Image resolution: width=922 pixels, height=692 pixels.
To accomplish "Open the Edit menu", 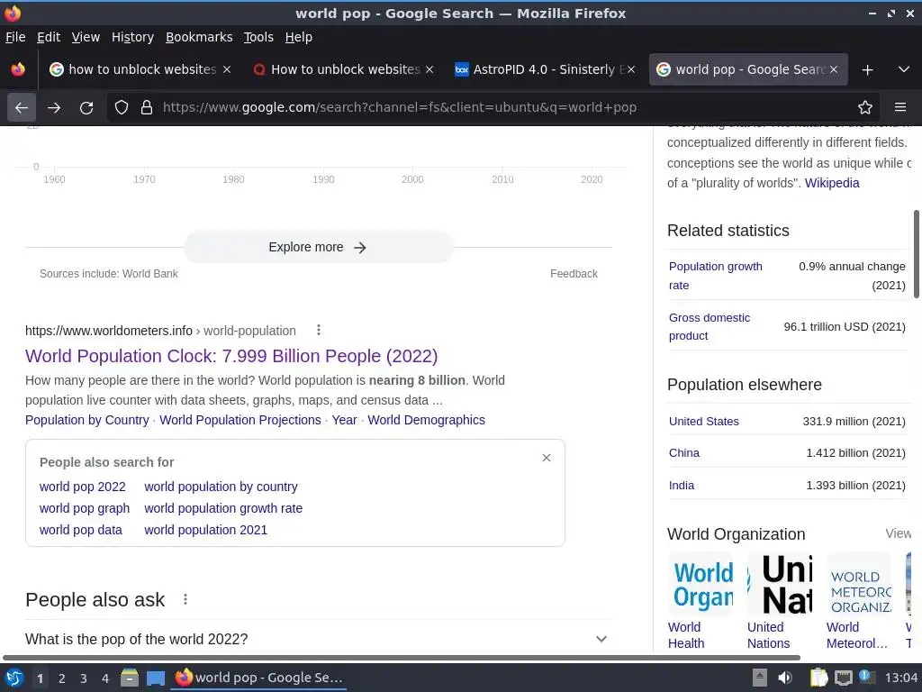I will (x=49, y=37).
